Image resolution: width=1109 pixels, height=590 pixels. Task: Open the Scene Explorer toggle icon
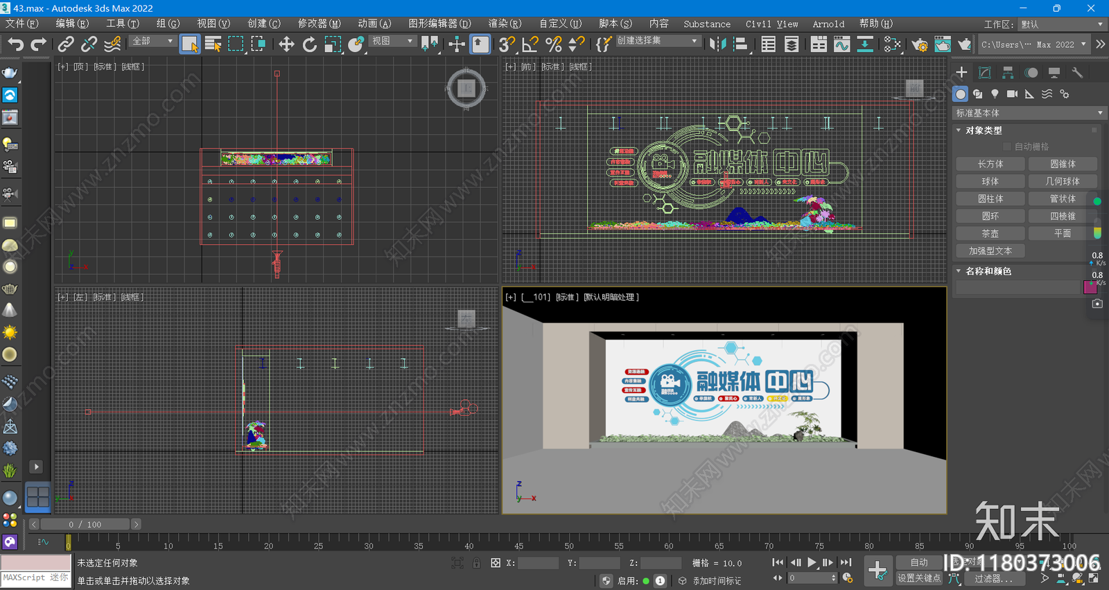pos(768,44)
